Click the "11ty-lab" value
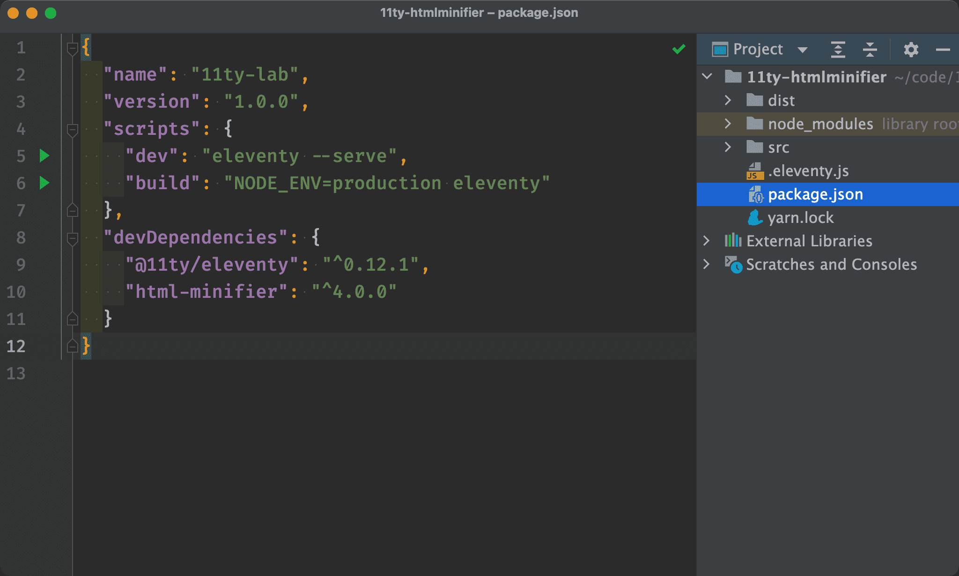 (x=245, y=74)
